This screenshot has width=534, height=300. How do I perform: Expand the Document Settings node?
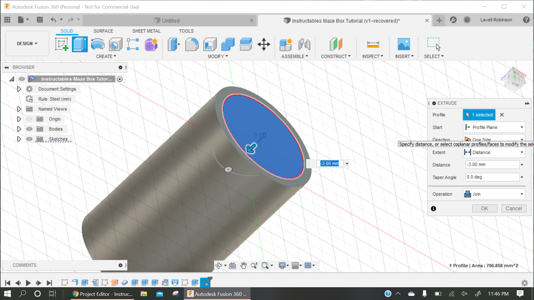(x=19, y=89)
